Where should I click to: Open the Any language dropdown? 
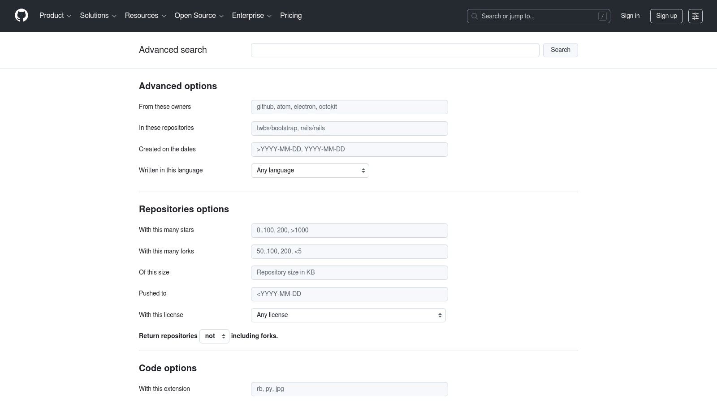tap(310, 171)
